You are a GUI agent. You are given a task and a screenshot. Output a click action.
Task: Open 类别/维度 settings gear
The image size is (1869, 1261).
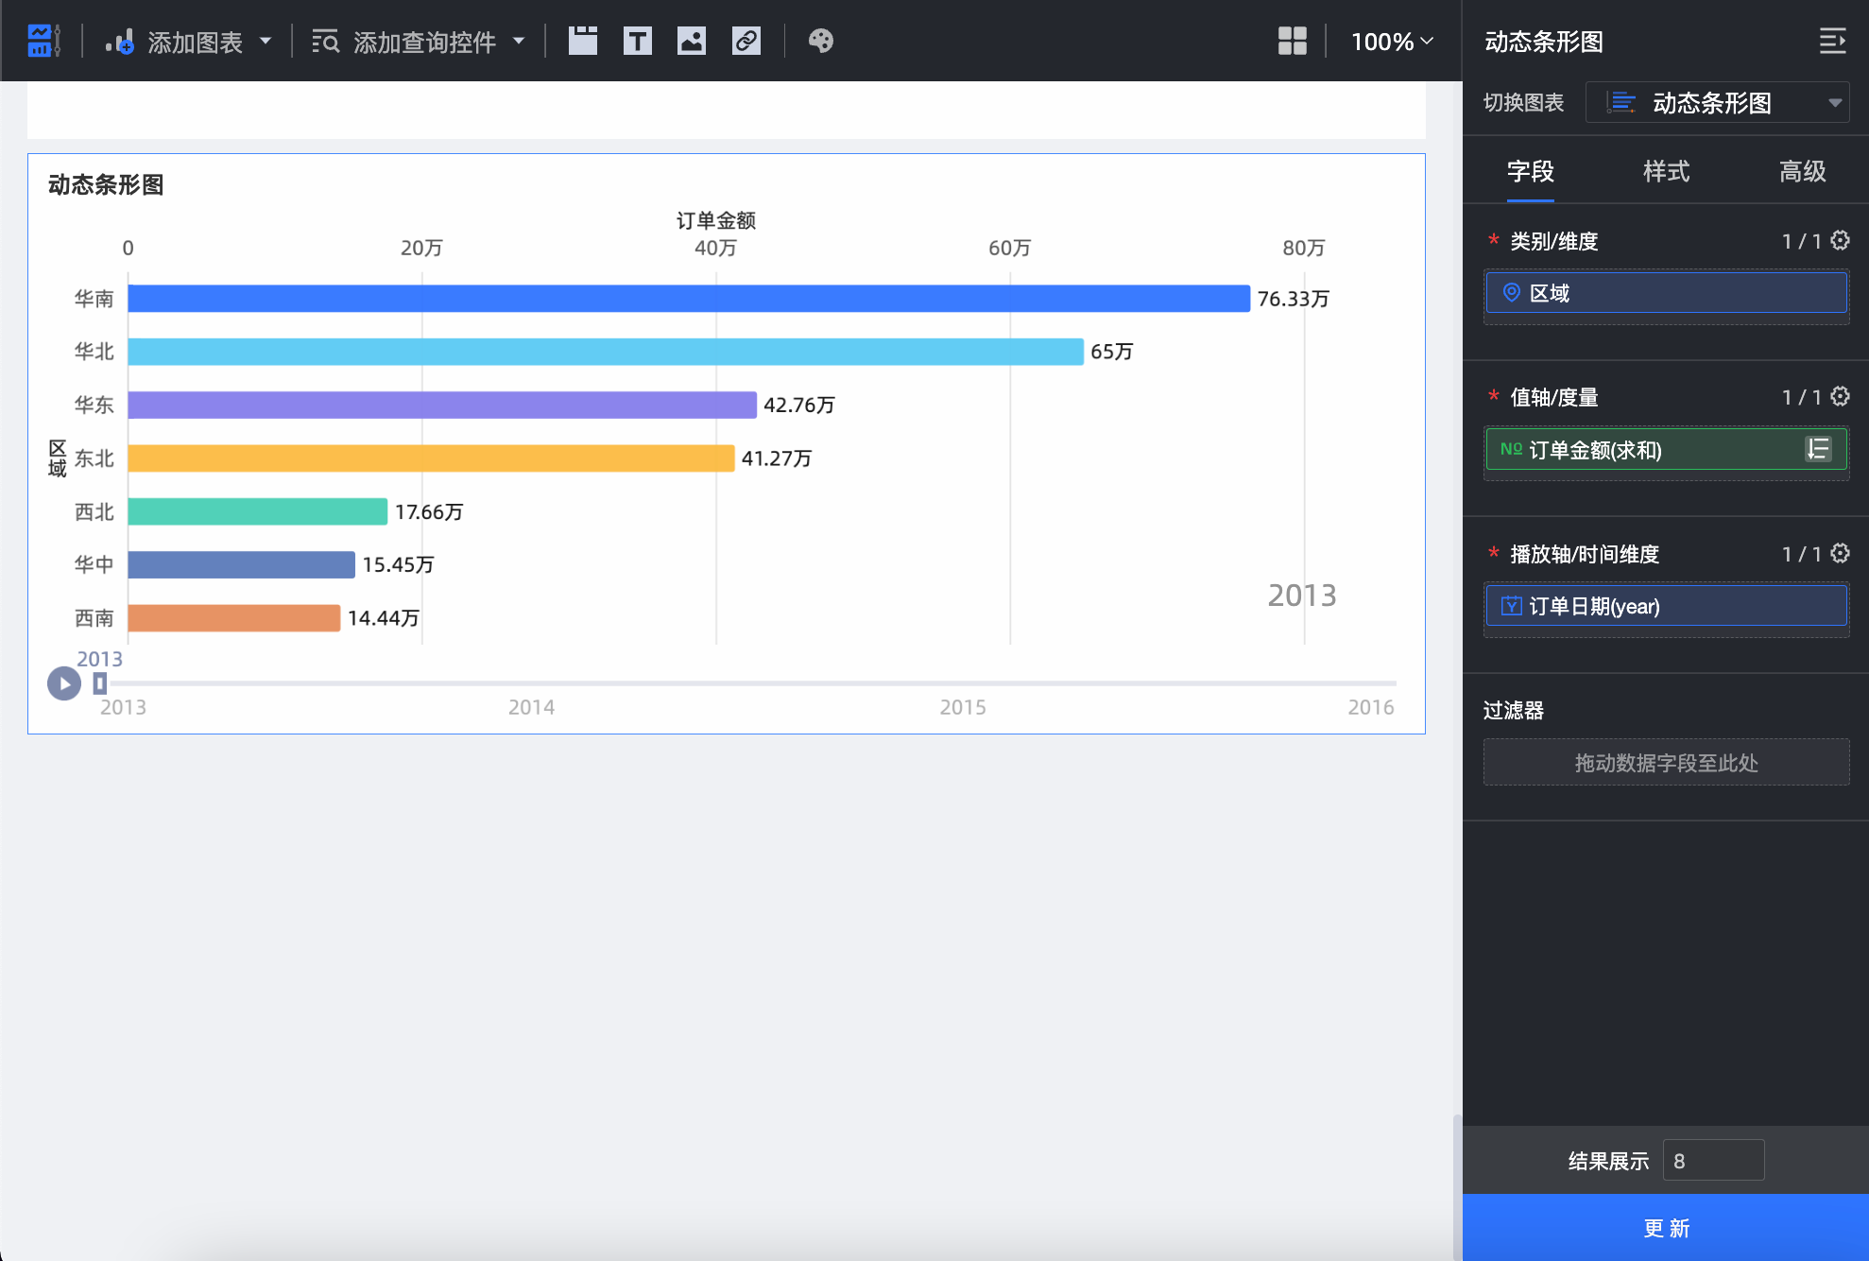click(1840, 240)
